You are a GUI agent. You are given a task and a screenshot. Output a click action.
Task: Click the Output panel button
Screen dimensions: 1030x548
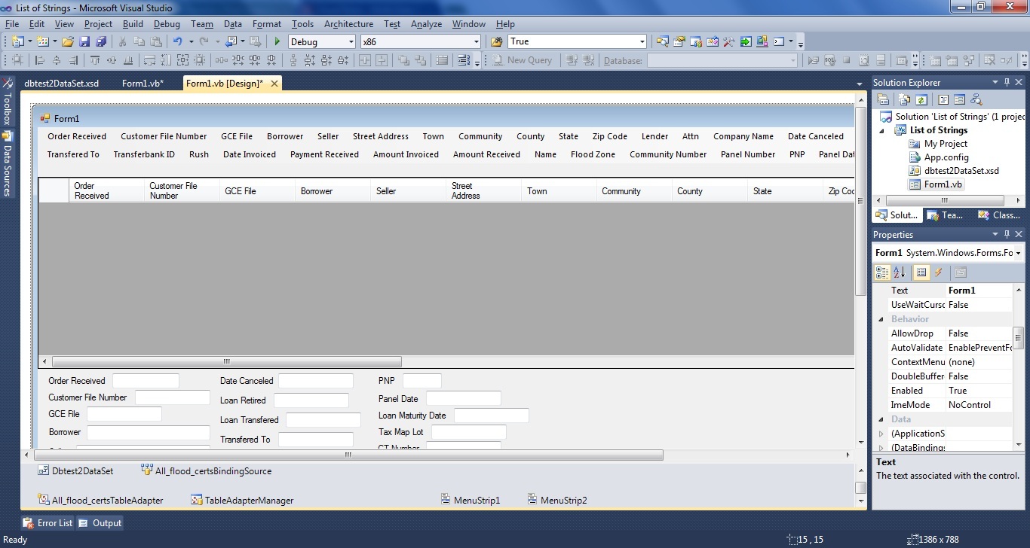click(100, 523)
